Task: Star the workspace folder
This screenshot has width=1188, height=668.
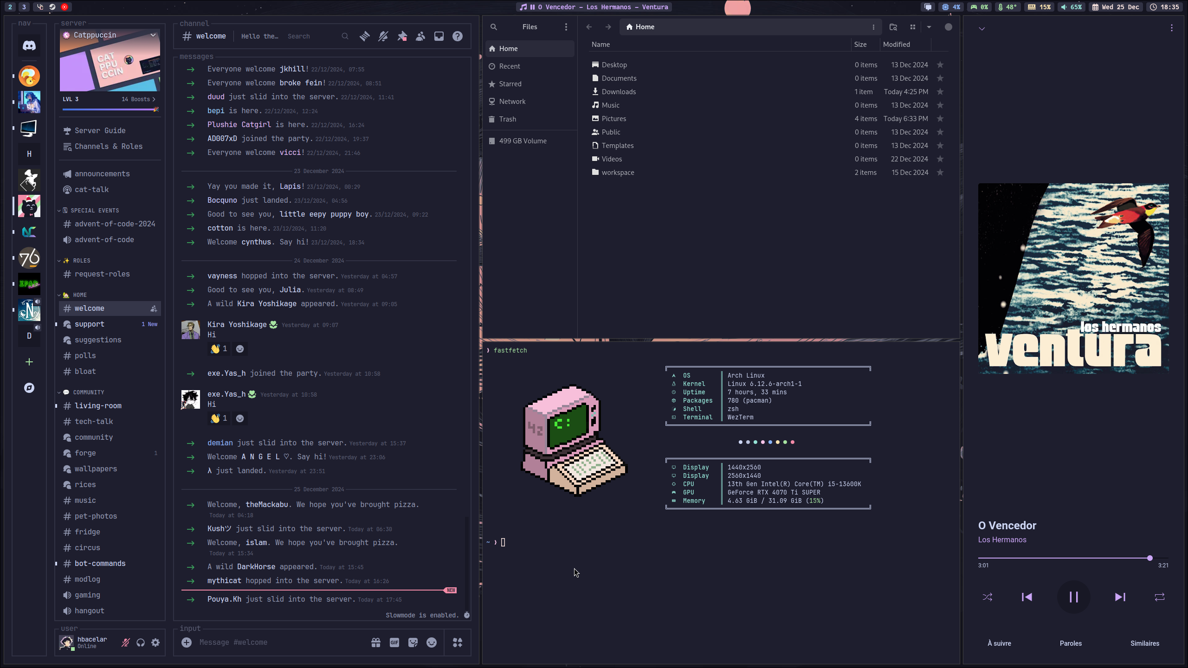Action: [940, 173]
